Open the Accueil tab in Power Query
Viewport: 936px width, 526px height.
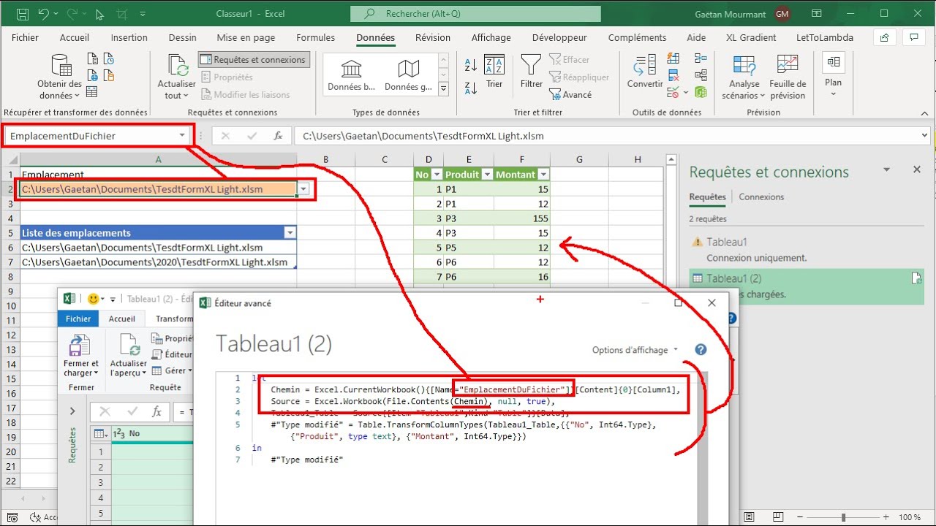[122, 319]
